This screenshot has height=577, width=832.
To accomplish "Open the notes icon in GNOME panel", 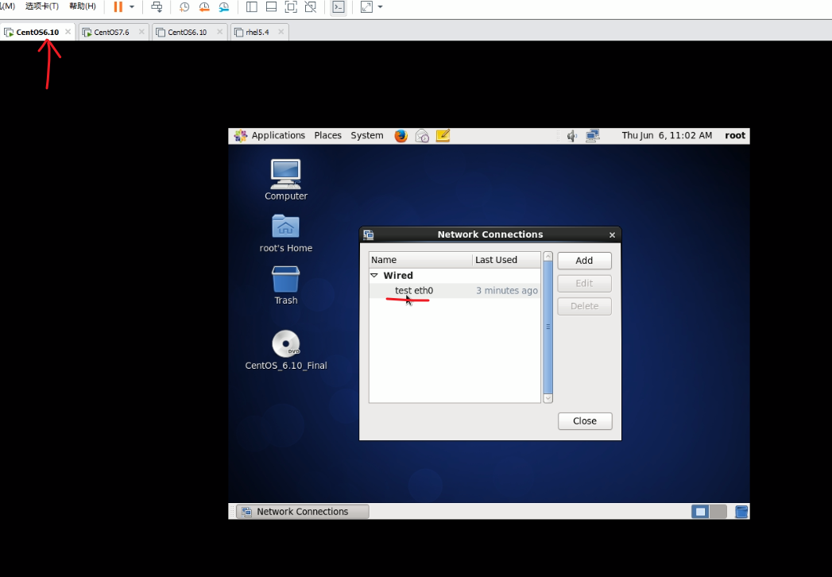I will pos(443,136).
